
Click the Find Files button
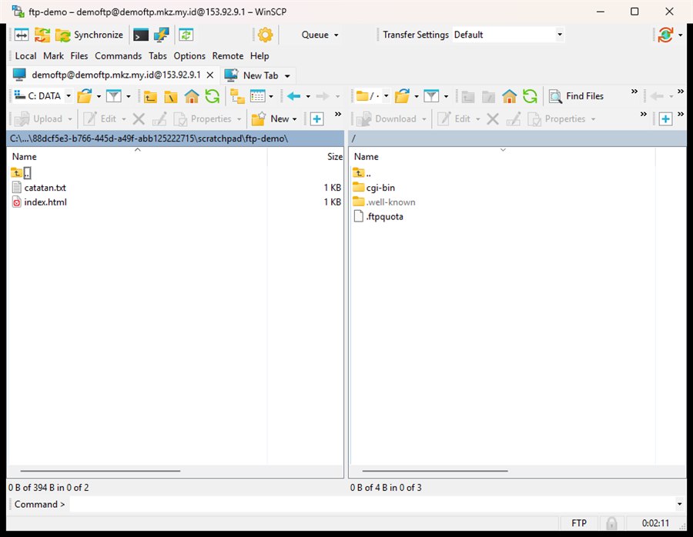pyautogui.click(x=576, y=96)
